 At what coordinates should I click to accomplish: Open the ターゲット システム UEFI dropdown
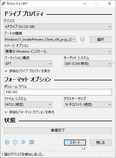coord(88,63)
